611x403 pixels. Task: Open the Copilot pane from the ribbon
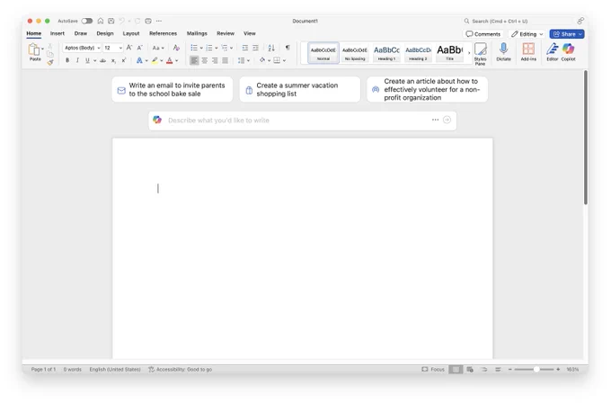tap(568, 51)
